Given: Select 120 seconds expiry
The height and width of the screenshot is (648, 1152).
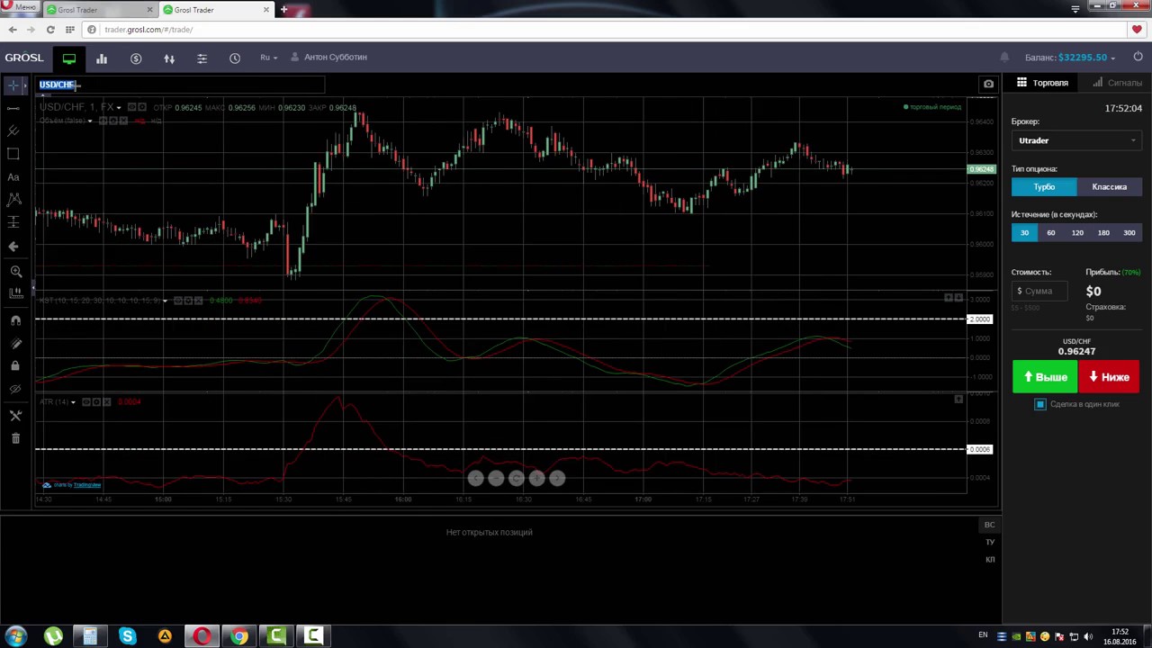Looking at the screenshot, I should [x=1076, y=233].
